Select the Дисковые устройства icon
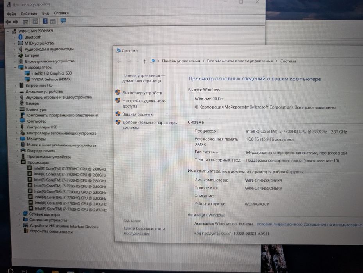This screenshot has width=363, height=273. click(x=21, y=91)
